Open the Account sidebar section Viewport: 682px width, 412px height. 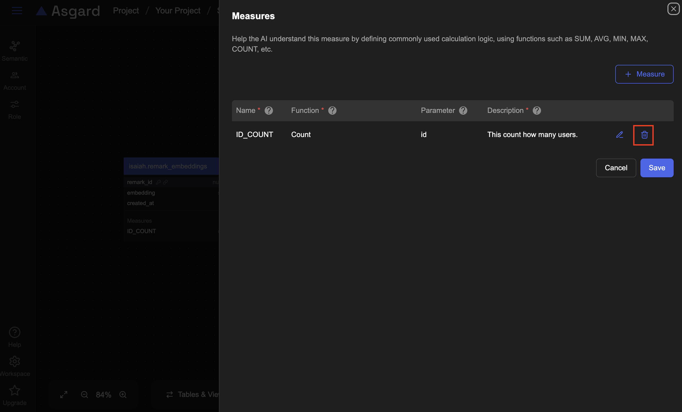coord(15,80)
